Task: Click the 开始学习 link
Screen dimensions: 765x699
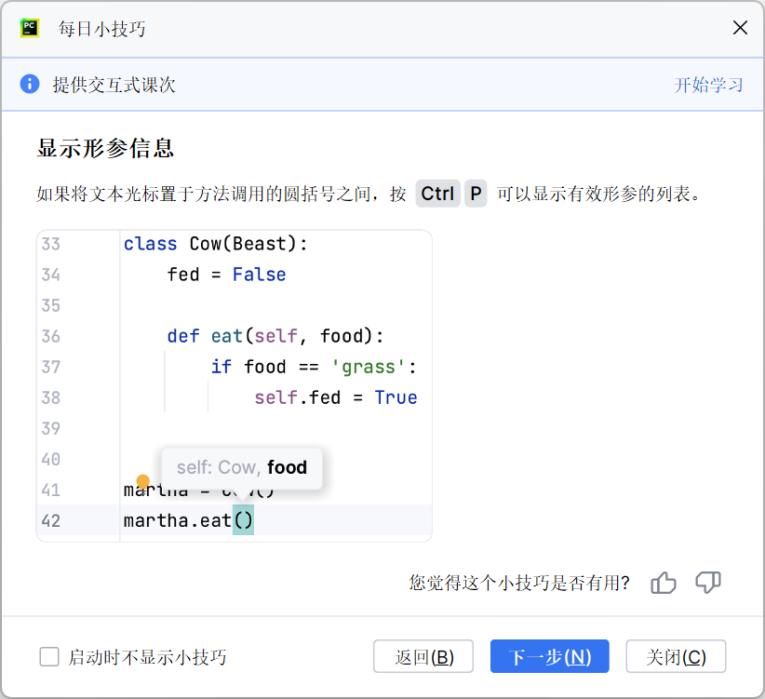Action: pos(708,85)
